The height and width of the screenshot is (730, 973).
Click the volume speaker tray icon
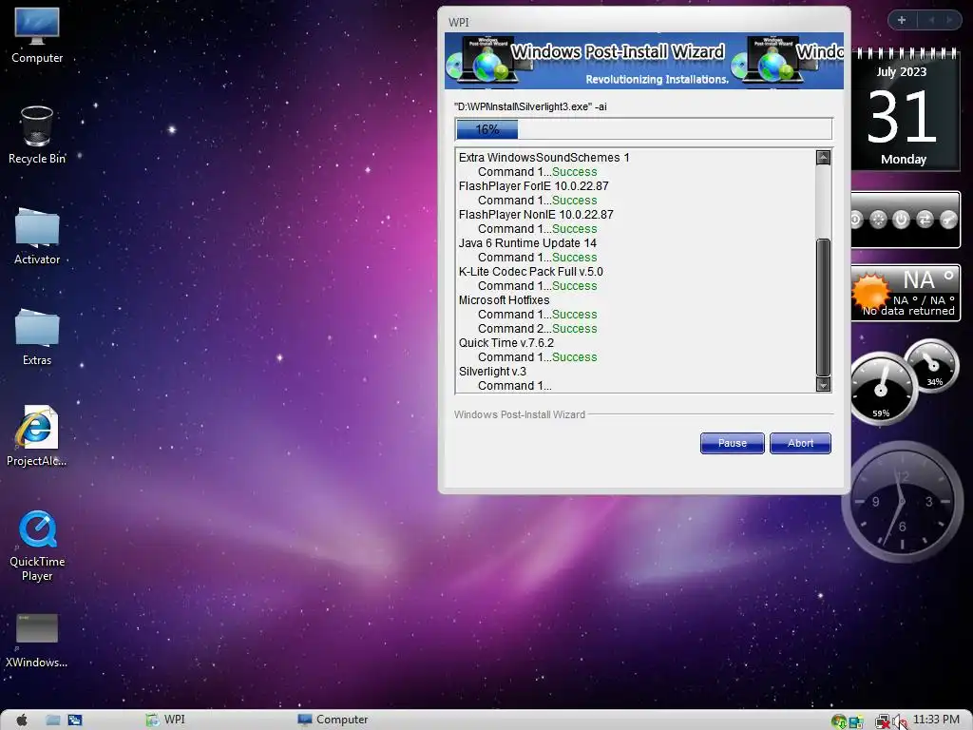[x=900, y=721]
